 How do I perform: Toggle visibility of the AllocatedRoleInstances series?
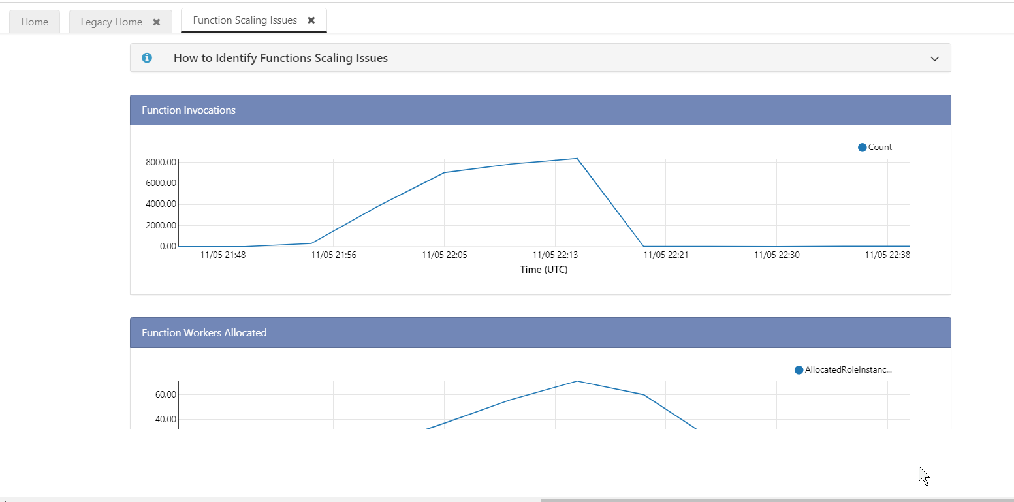tap(842, 369)
